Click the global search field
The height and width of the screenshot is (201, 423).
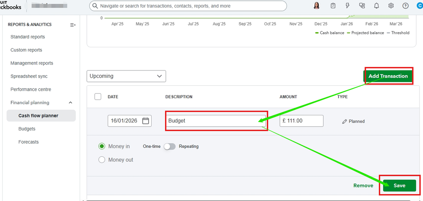click(x=188, y=6)
